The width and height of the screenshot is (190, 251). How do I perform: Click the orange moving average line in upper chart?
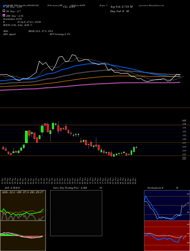(x=90, y=78)
